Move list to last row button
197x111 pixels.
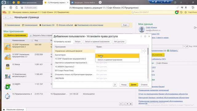coord(131,104)
